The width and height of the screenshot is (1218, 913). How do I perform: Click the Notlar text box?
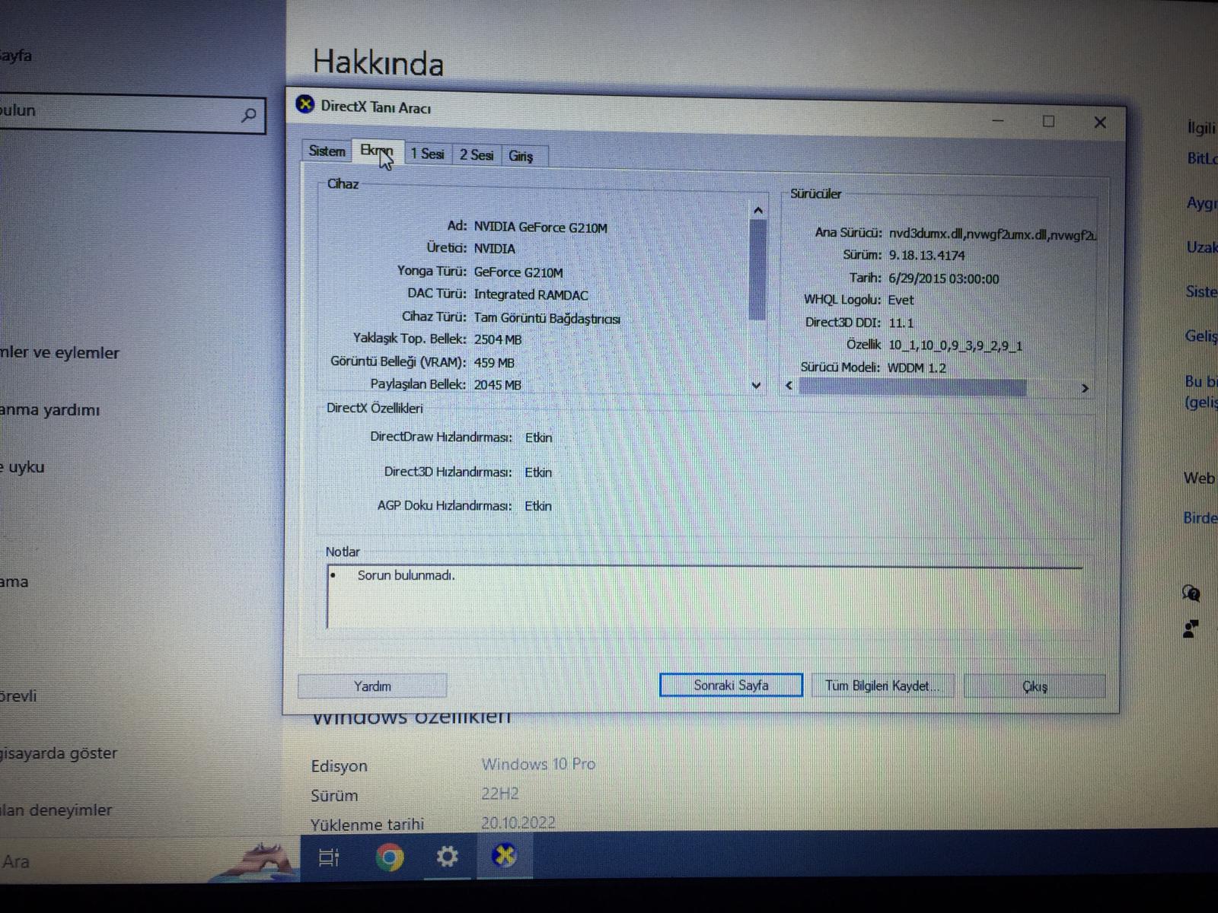click(x=704, y=597)
